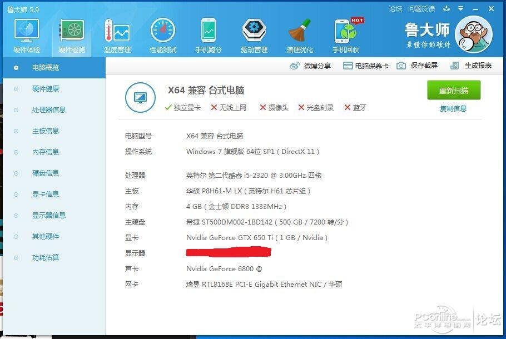Click sound card value GeForce 6800
Image resolution: width=506 pixels, height=339 pixels.
tap(224, 268)
